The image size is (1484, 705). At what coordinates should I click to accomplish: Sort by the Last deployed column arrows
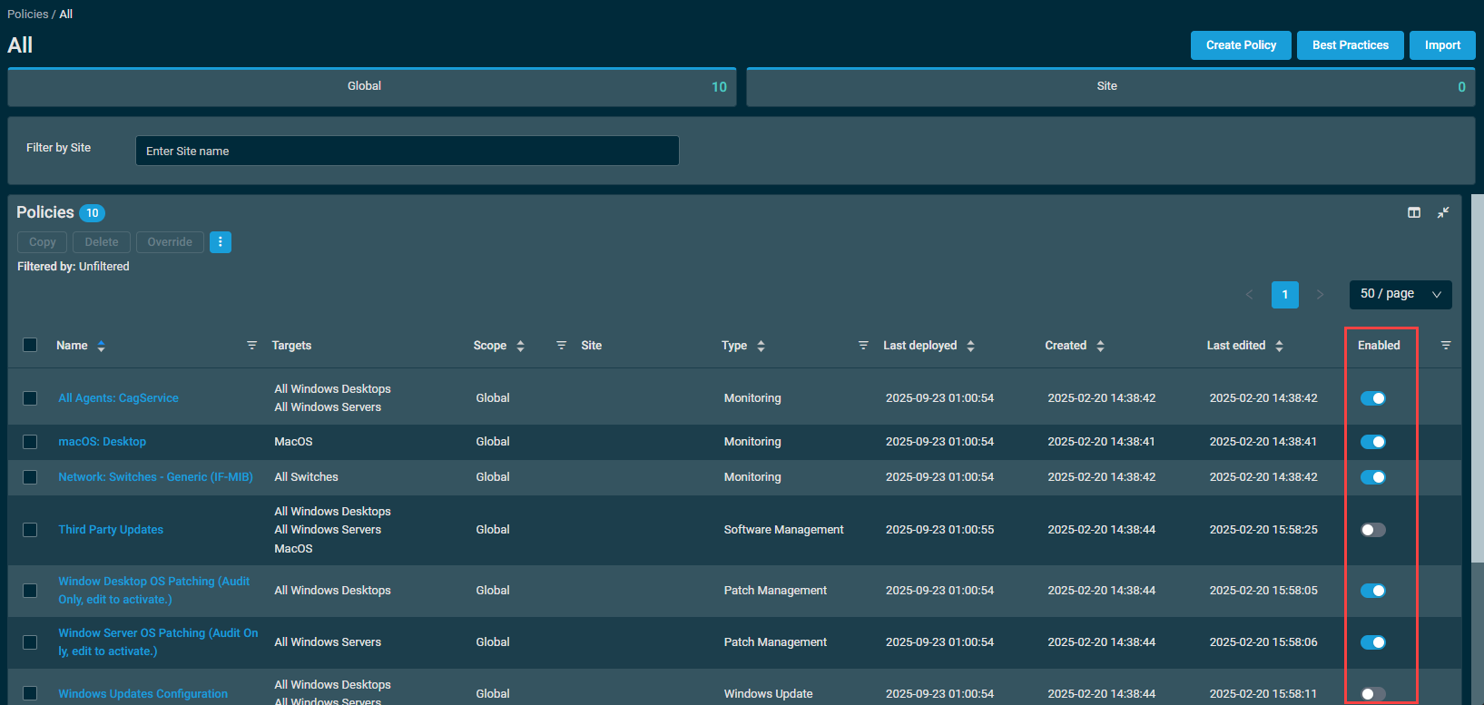coord(970,346)
